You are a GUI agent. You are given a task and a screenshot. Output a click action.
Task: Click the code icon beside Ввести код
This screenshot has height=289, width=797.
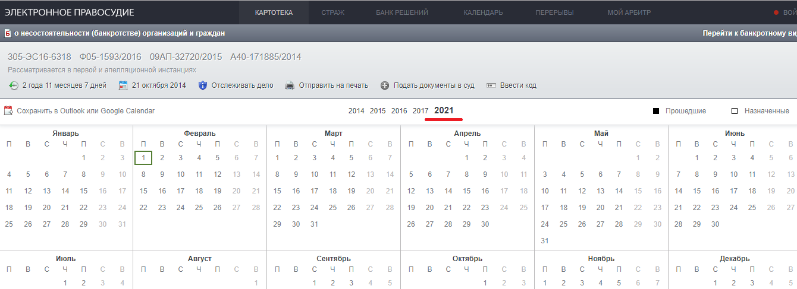(491, 85)
